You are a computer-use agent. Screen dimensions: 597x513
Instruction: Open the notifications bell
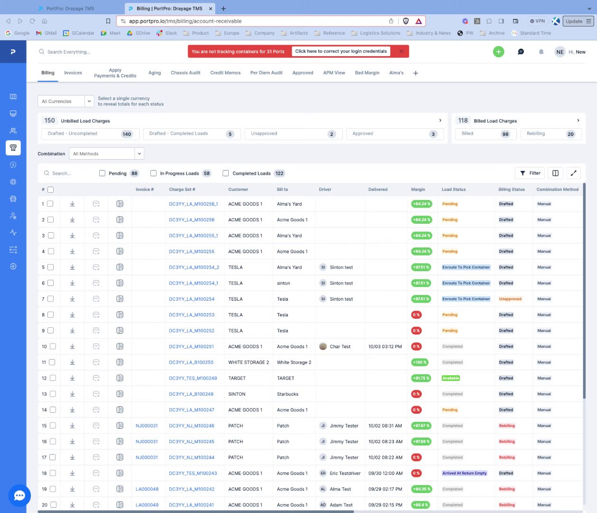[x=541, y=52]
